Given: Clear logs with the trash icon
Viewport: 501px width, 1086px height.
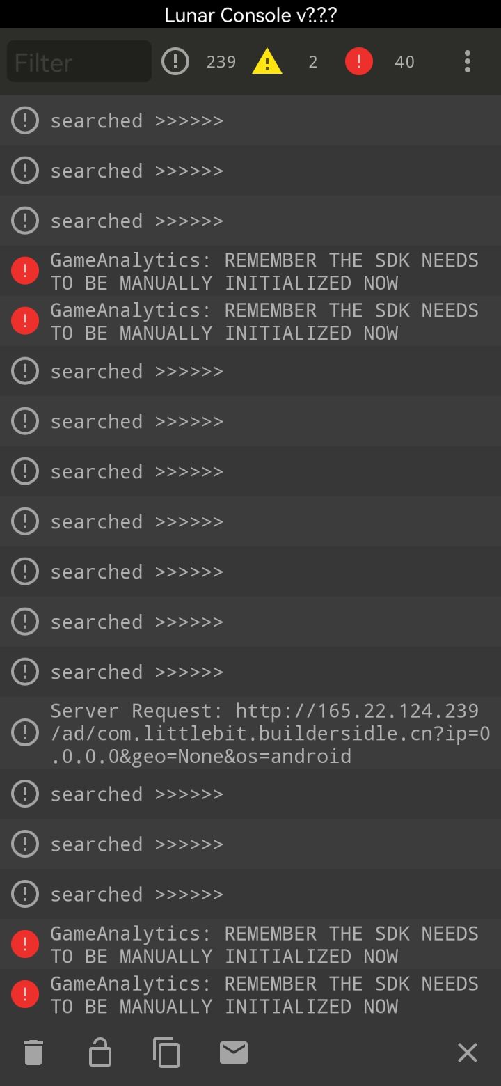Looking at the screenshot, I should point(33,1053).
